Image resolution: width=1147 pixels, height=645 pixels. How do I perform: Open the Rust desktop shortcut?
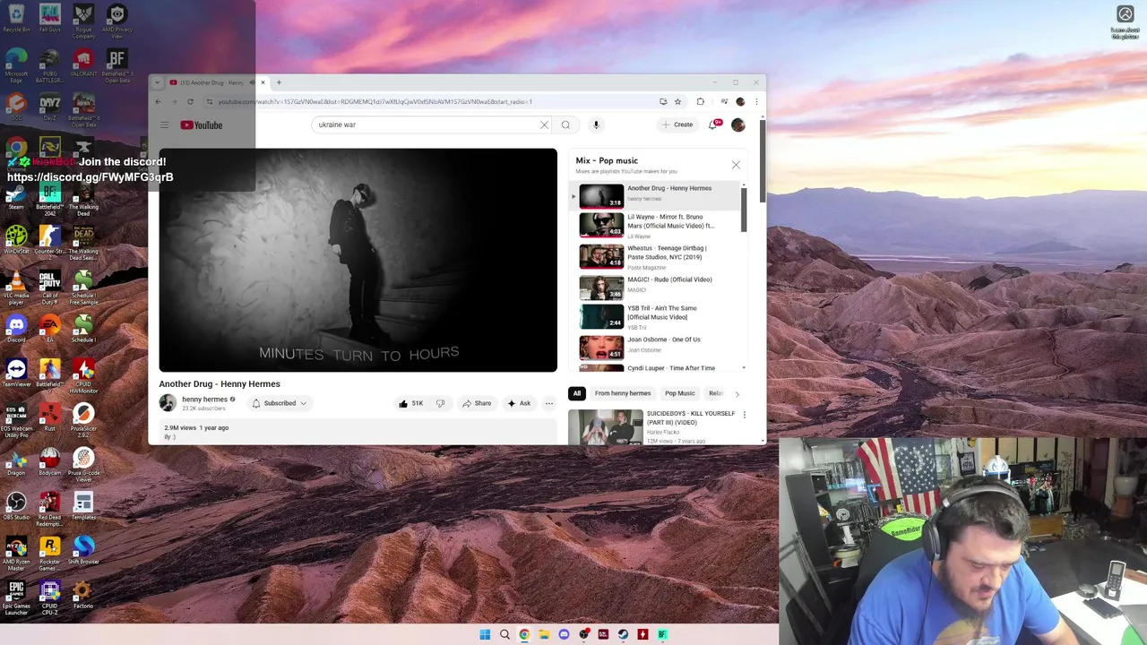(49, 418)
